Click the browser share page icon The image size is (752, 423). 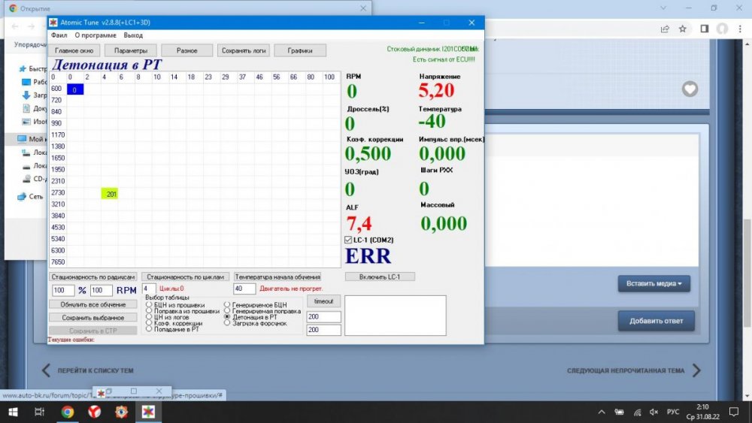[665, 29]
